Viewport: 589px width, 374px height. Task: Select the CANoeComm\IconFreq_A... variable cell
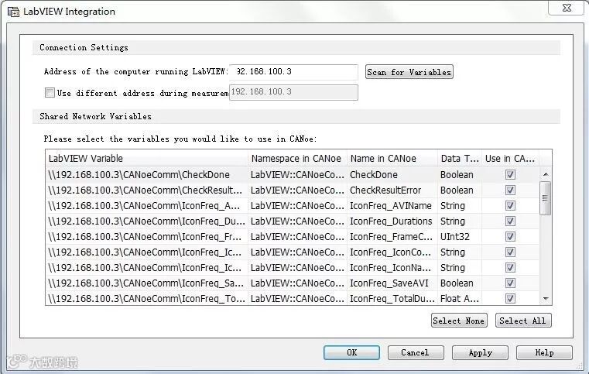[146, 206]
